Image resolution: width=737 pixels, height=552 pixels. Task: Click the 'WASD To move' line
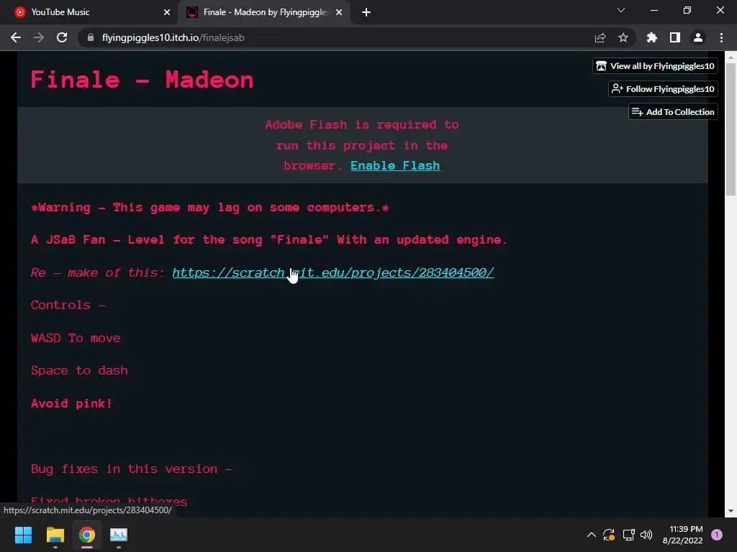tap(76, 339)
